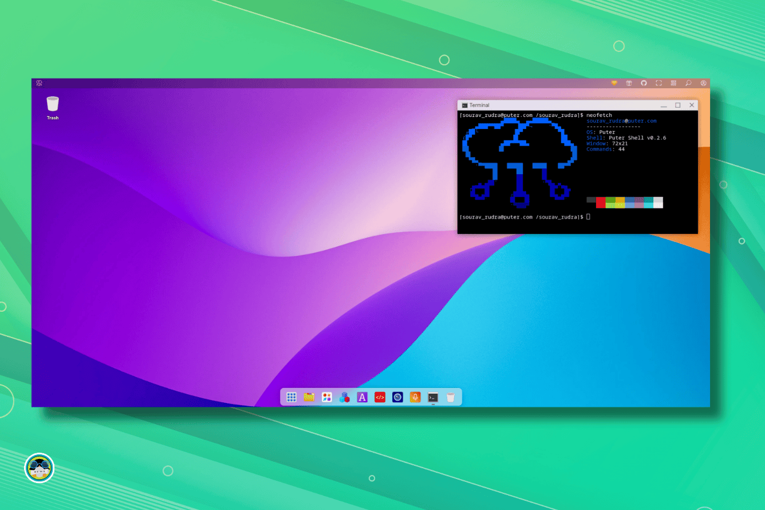Click the Puter logo in top bar
765x510 pixels.
click(x=39, y=83)
